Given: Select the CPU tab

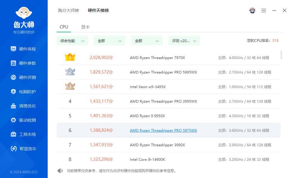Looking at the screenshot, I should coord(64,27).
